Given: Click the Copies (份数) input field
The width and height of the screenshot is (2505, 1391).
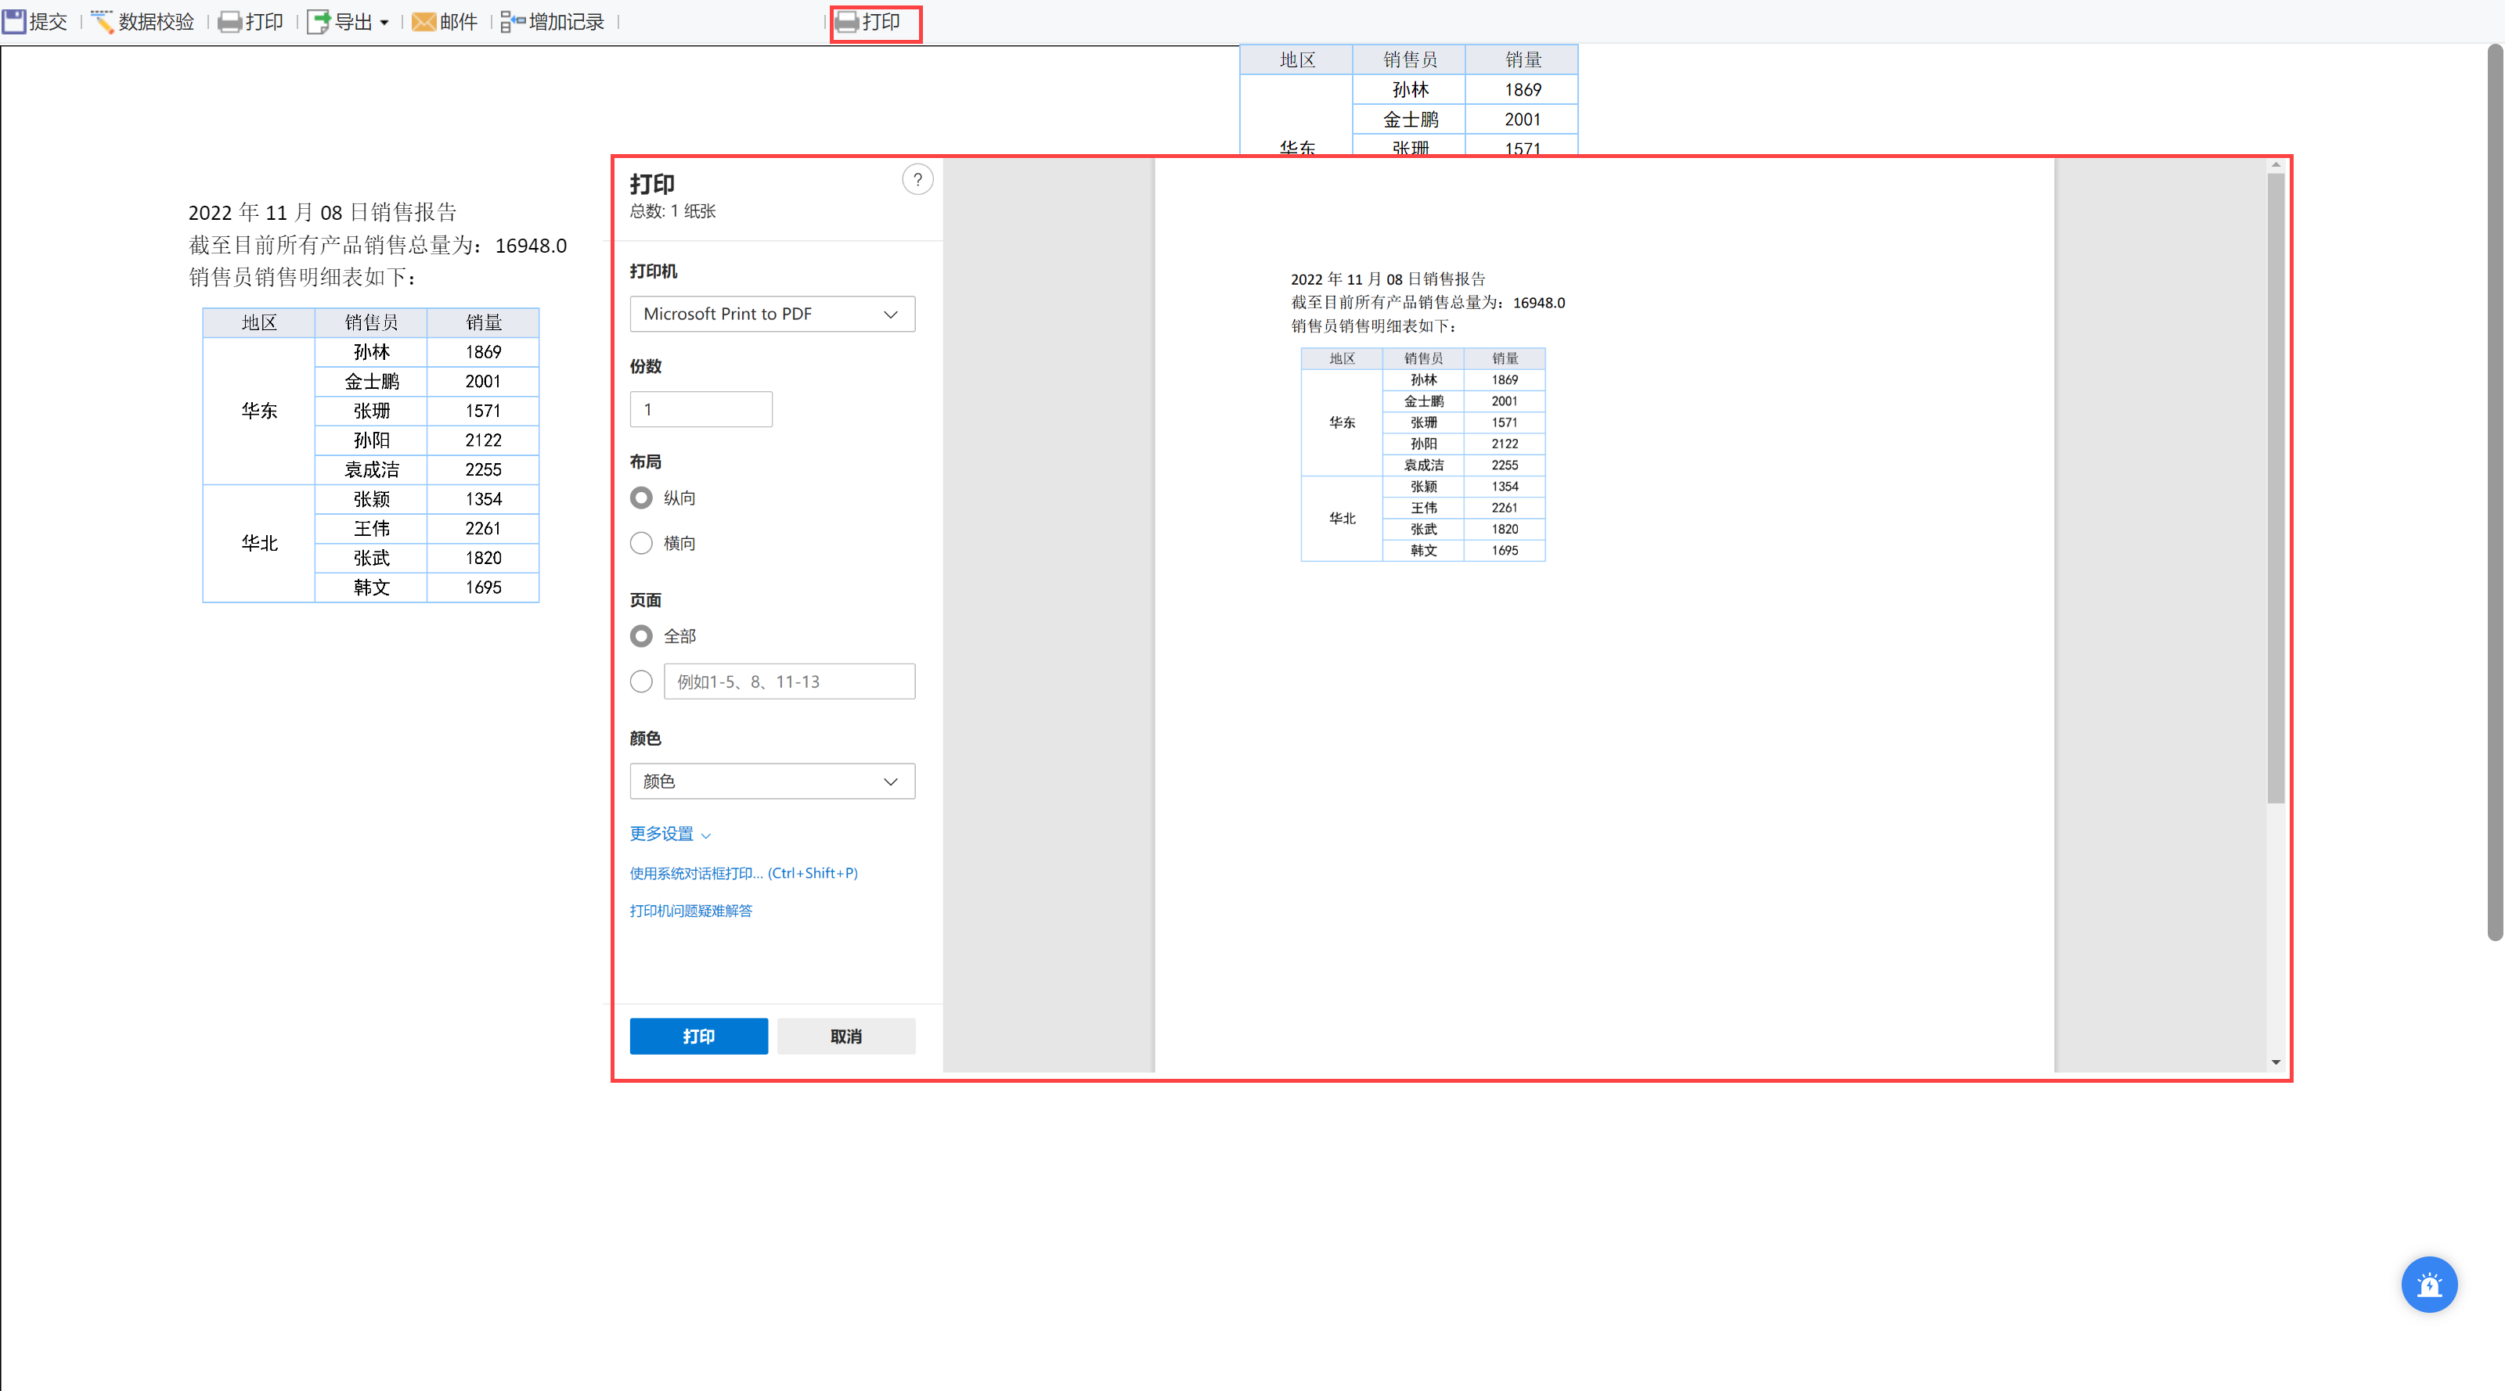Looking at the screenshot, I should pyautogui.click(x=700, y=409).
